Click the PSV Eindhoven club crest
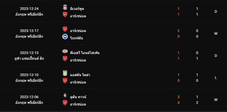Image resolution: width=227 pixels, height=112 pixels. pyautogui.click(x=65, y=51)
